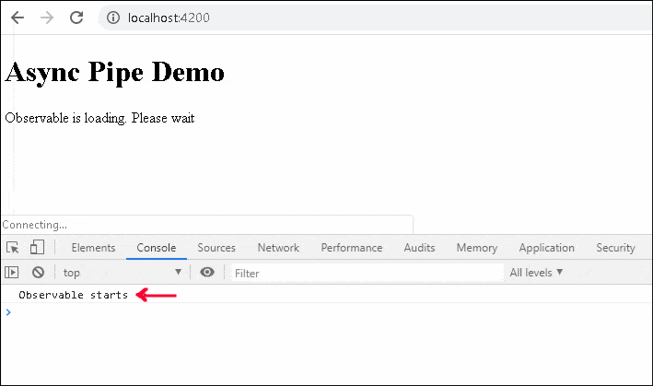This screenshot has width=653, height=386.
Task: Select the Performance tab
Action: click(351, 248)
